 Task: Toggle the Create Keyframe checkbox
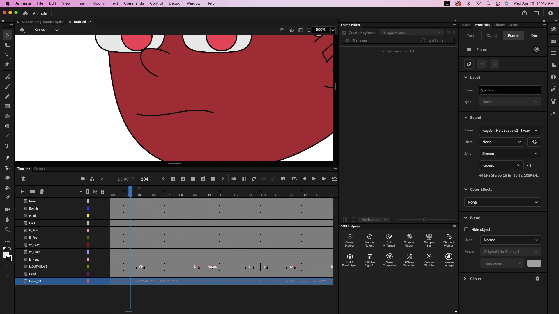click(344, 33)
